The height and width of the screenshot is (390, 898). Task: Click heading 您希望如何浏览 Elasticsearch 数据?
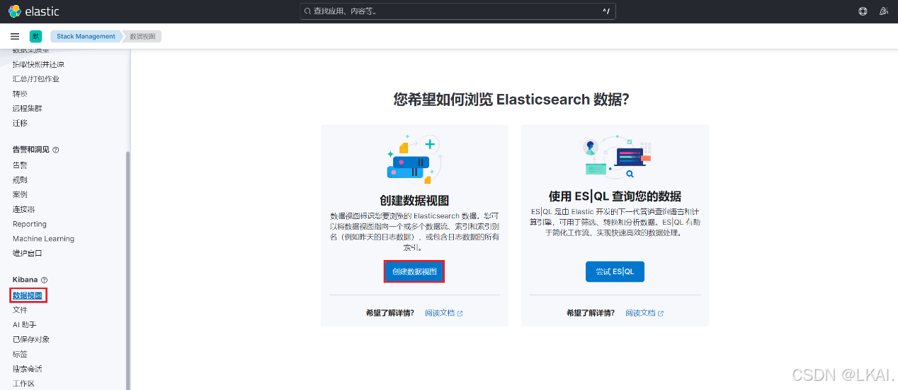(511, 100)
